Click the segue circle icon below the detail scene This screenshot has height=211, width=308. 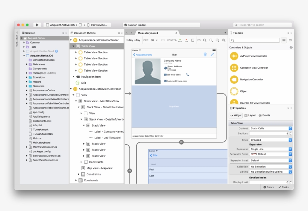181,142
